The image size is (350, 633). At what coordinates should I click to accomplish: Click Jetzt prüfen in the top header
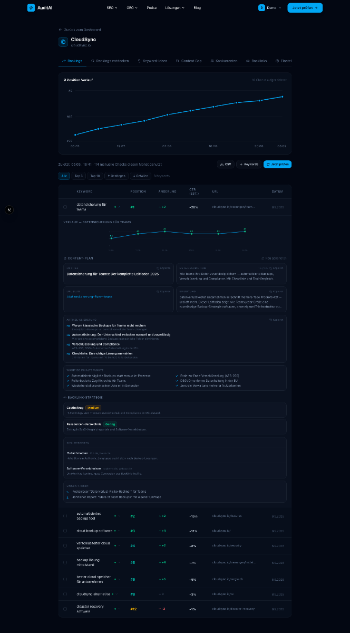(x=305, y=8)
